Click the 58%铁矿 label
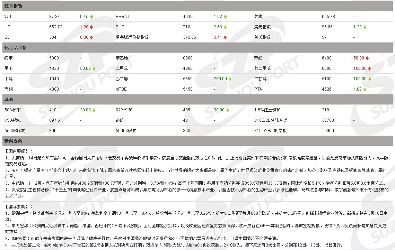Screen dimensions: 395x250 [x=13, y=110]
